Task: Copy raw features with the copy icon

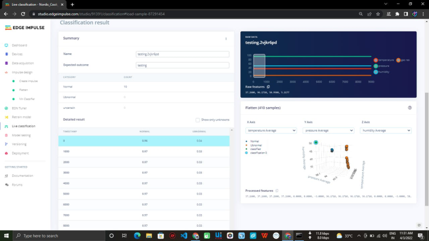Action: [x=268, y=86]
